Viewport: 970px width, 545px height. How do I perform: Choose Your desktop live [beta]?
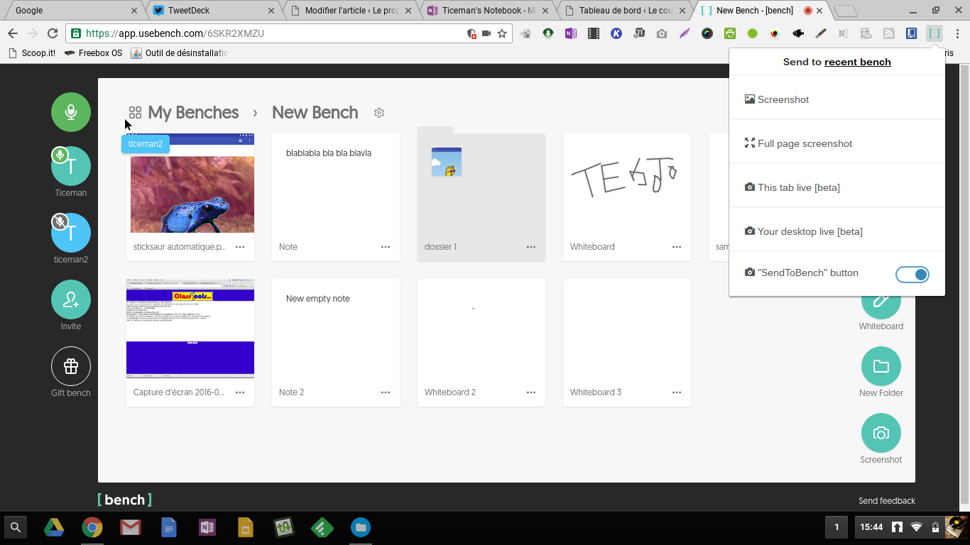(x=837, y=231)
